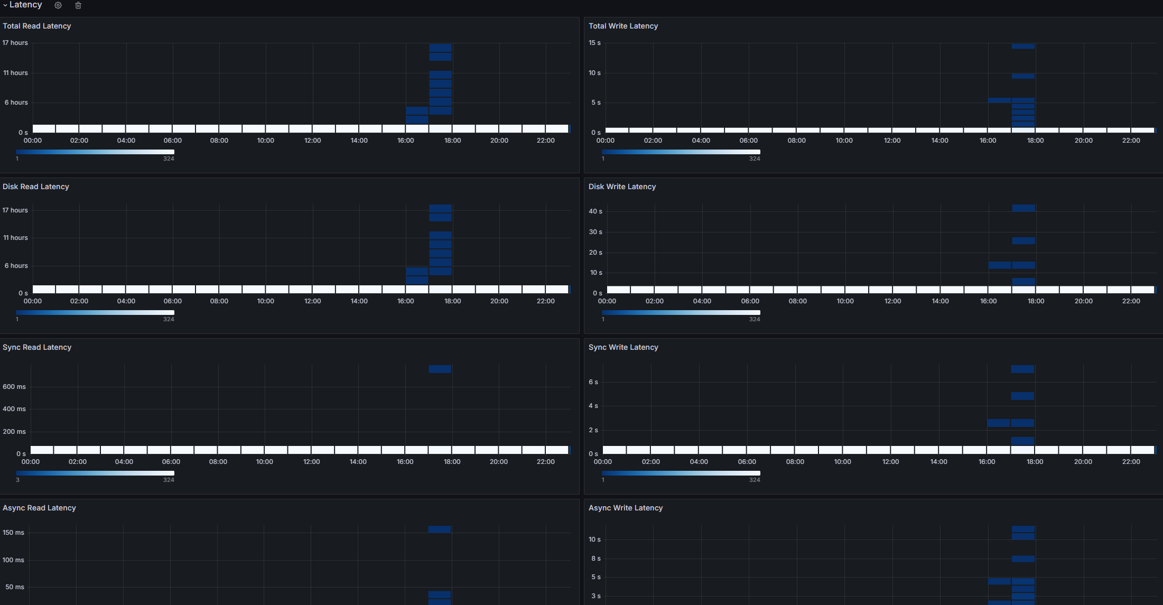Open the Disk Write Latency panel menu
The width and height of the screenshot is (1163, 605).
point(622,187)
